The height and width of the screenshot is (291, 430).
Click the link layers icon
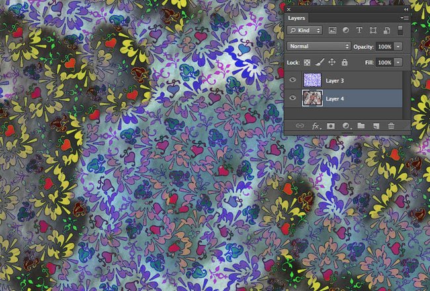(300, 125)
